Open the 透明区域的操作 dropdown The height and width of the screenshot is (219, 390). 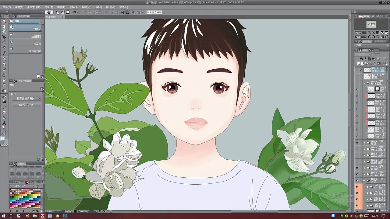[27, 99]
